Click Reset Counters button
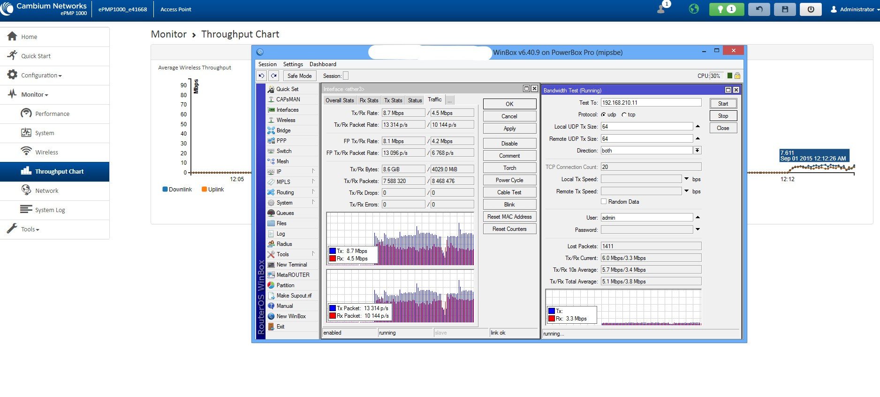This screenshot has height=397, width=880. 509,229
